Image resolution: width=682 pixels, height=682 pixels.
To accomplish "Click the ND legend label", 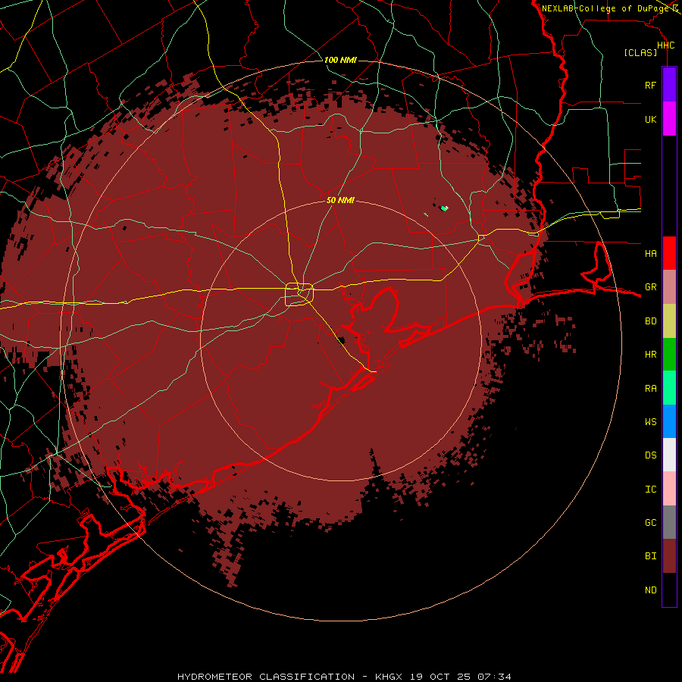I will point(651,590).
